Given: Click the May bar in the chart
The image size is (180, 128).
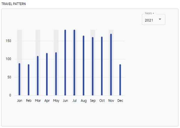Looking at the screenshot, I should click(56, 74).
